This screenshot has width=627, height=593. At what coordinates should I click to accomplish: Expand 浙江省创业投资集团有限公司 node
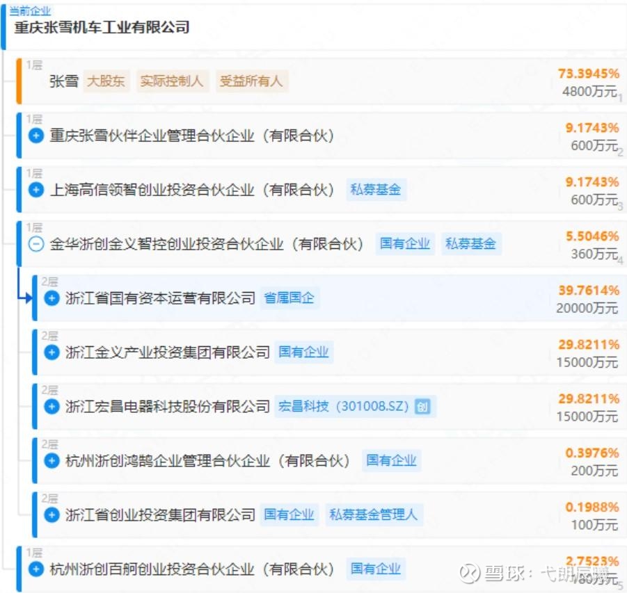click(x=51, y=514)
